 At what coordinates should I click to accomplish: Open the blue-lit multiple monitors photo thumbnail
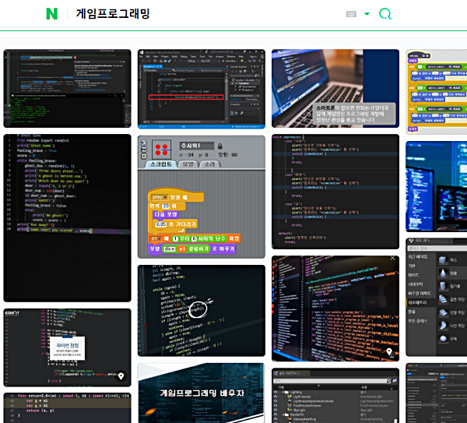(x=437, y=186)
